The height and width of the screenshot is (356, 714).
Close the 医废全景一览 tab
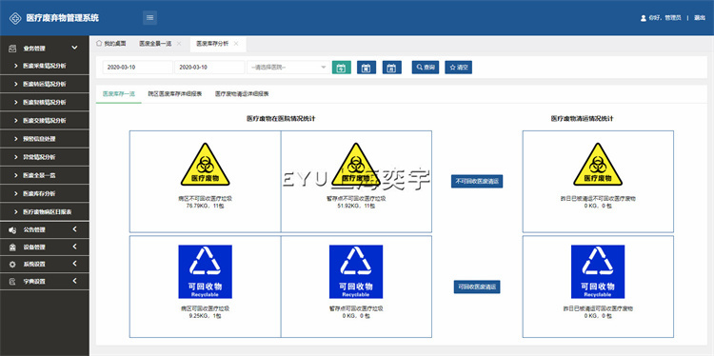(x=179, y=44)
